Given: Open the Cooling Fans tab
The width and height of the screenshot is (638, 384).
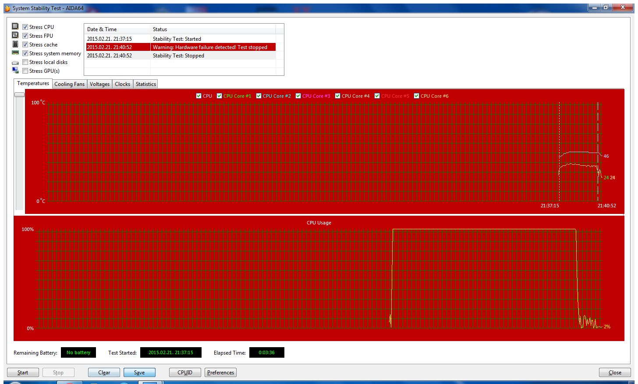Looking at the screenshot, I should point(70,84).
